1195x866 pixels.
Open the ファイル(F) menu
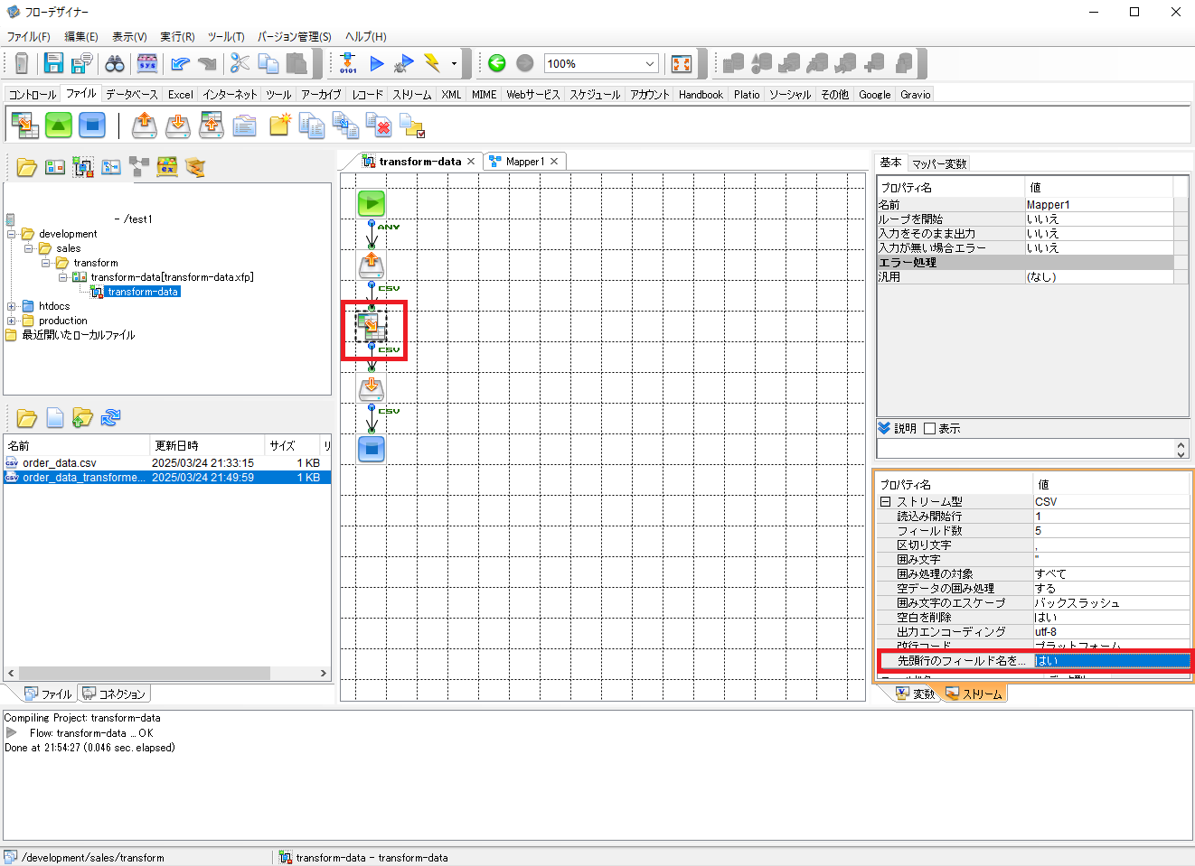29,37
